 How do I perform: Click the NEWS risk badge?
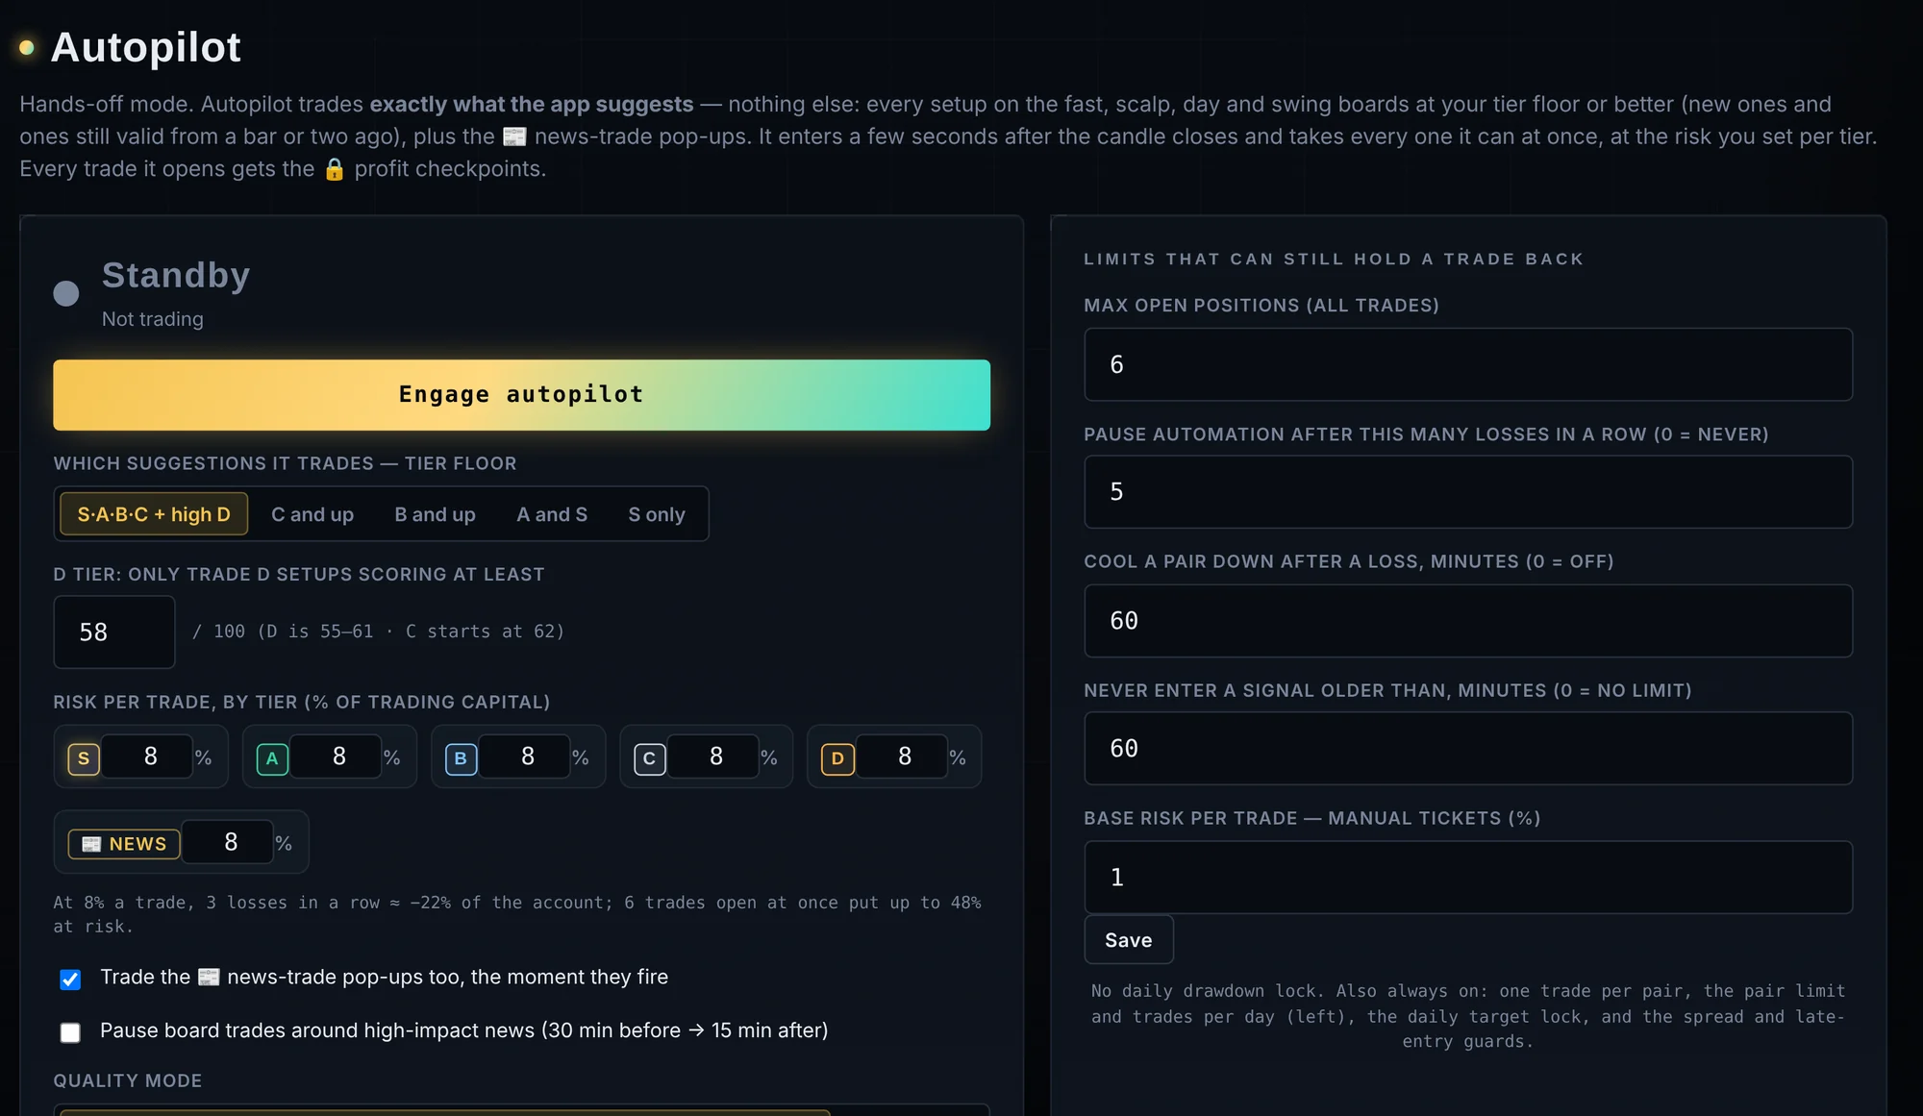point(124,843)
